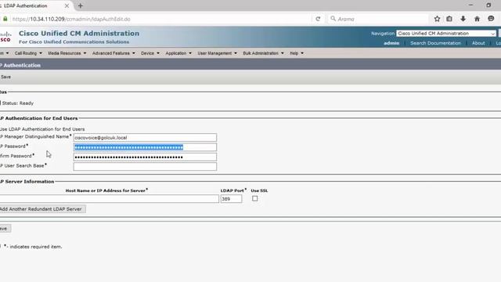This screenshot has width=501, height=282.
Task: Click the LDAP Manager Distinguished Name field
Action: 145,138
